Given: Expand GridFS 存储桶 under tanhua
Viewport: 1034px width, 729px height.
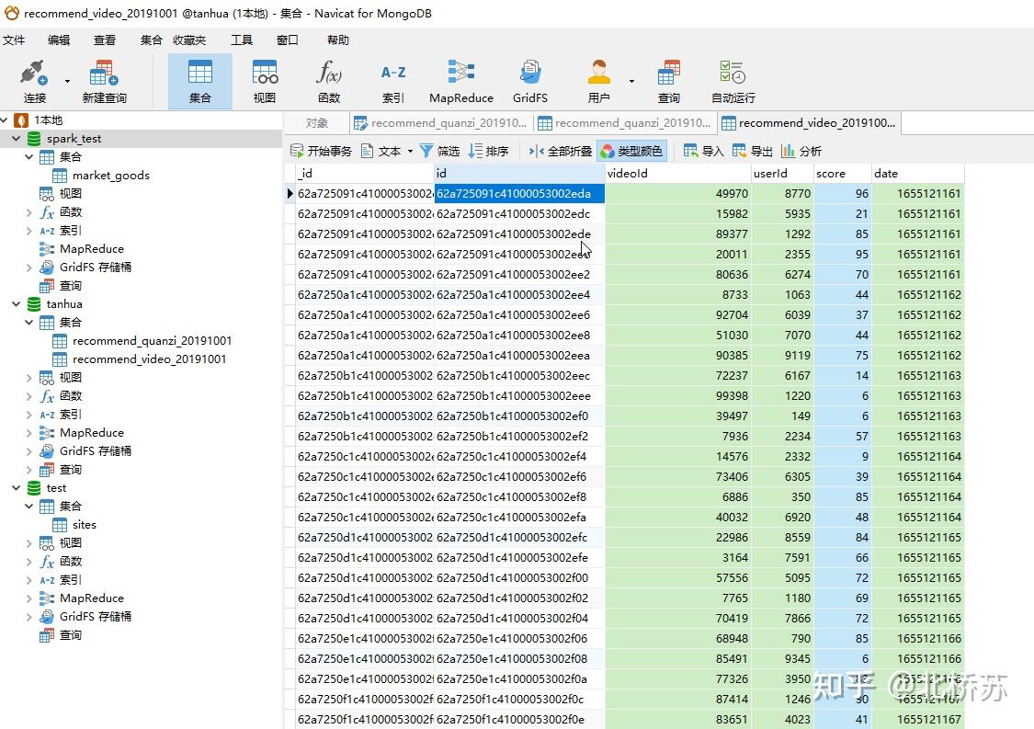Looking at the screenshot, I should tap(29, 451).
